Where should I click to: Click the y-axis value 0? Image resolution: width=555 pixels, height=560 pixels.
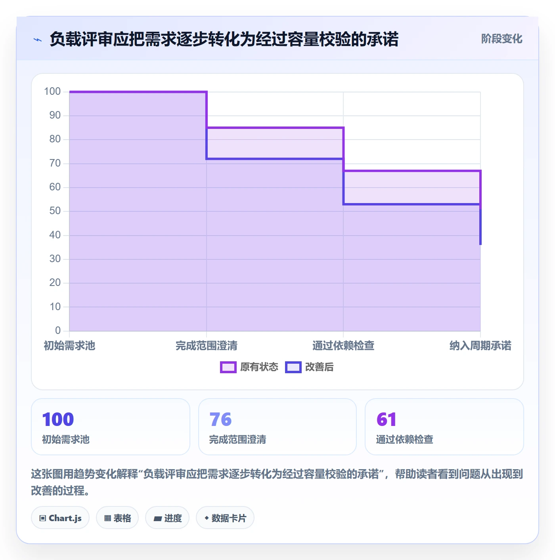pos(58,331)
